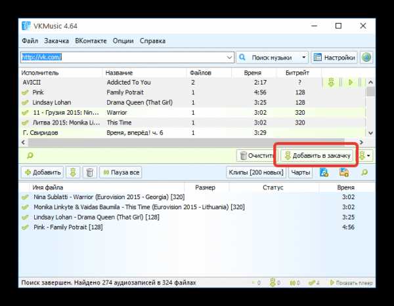Click Добавить в закачку button
The width and height of the screenshot is (394, 306).
click(317, 155)
